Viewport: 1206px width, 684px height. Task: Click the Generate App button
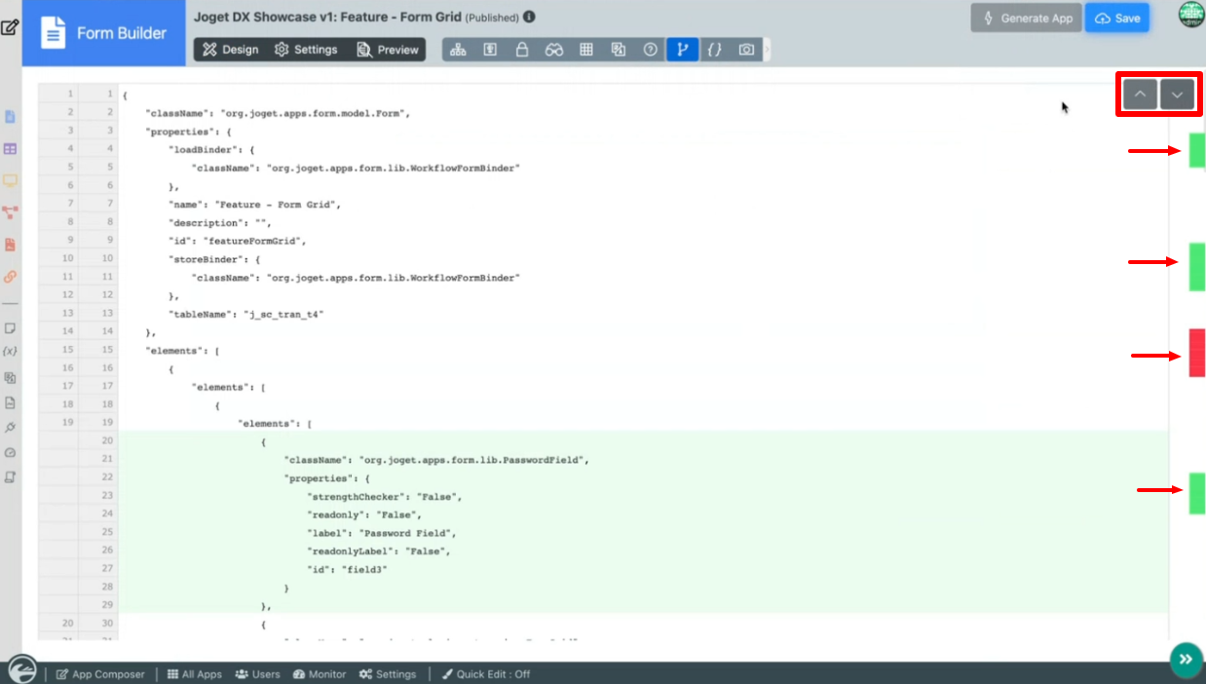coord(1025,19)
